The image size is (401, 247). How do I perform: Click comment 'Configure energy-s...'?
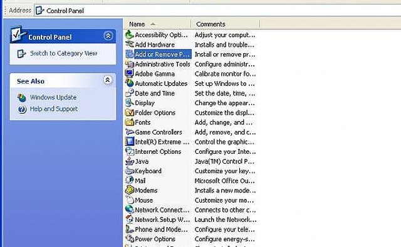pyautogui.click(x=224, y=239)
